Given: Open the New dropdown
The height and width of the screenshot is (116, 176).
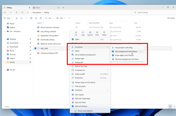Looking at the screenshot, I should pyautogui.click(x=8, y=18).
